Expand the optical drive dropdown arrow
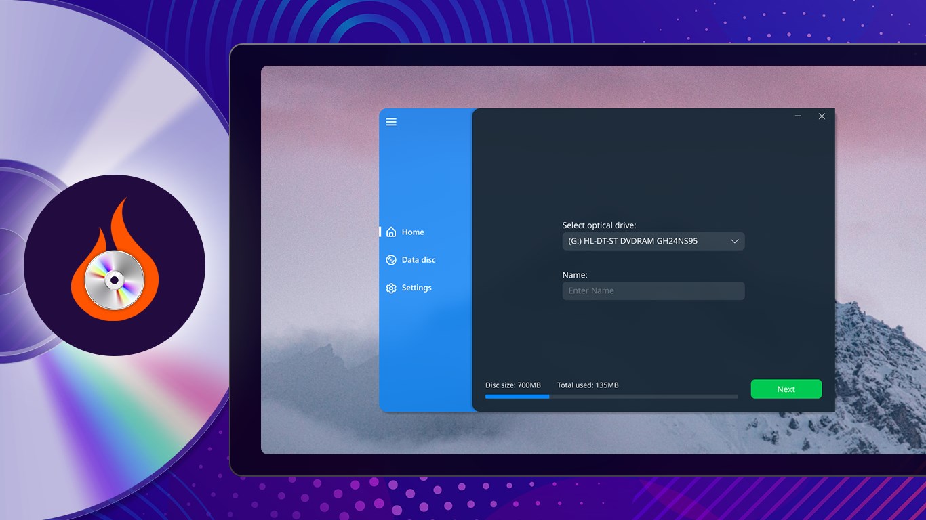Viewport: 926px width, 520px height. click(734, 241)
